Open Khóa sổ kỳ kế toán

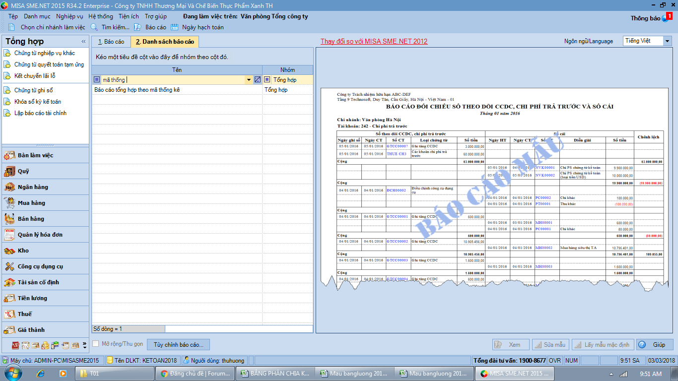[x=38, y=102]
